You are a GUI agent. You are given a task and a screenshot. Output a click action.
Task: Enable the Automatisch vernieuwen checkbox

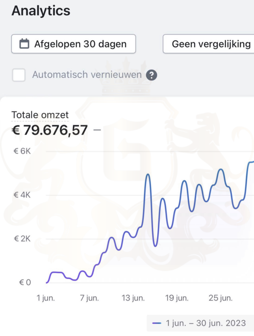[x=19, y=75]
